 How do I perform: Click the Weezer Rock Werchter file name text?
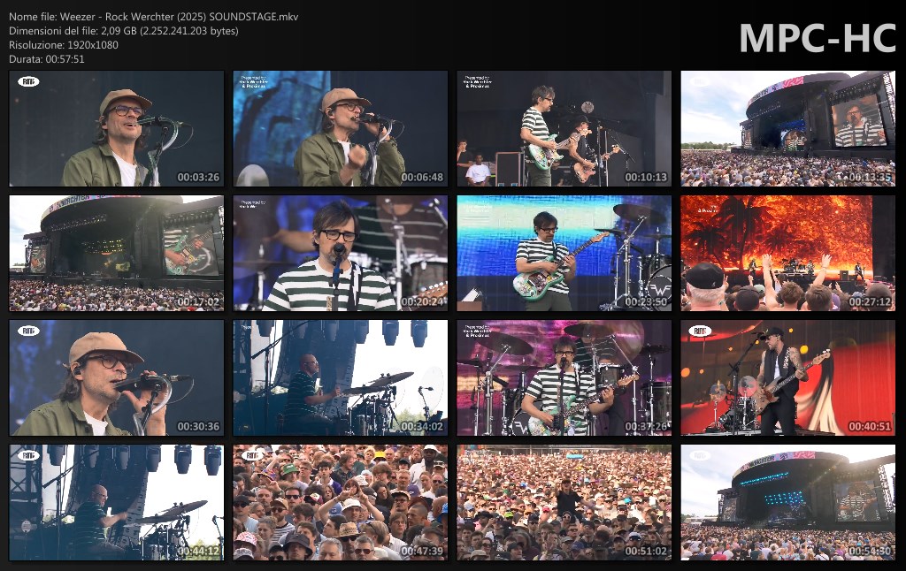click(x=154, y=17)
